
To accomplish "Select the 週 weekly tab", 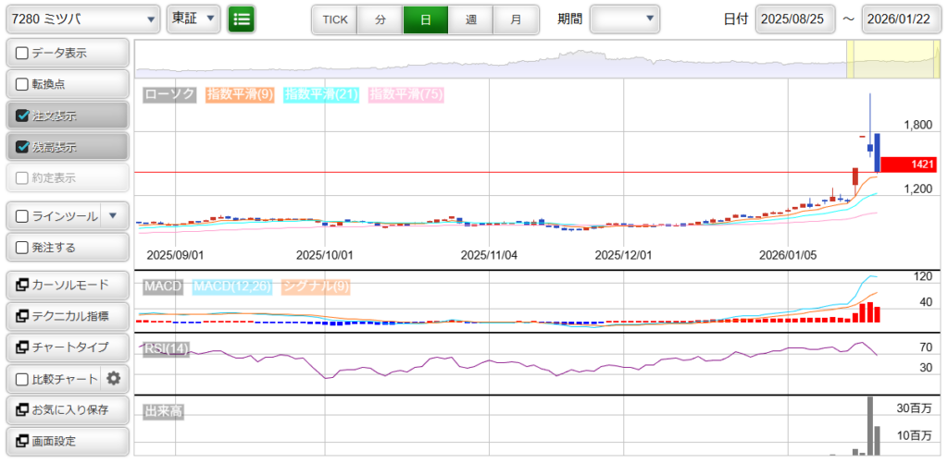I will click(470, 19).
